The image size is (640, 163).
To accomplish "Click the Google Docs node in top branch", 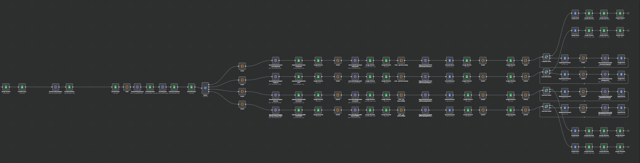I will point(449,61).
